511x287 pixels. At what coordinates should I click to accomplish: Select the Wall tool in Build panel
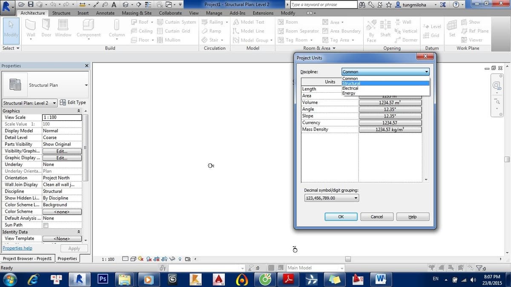click(x=31, y=29)
